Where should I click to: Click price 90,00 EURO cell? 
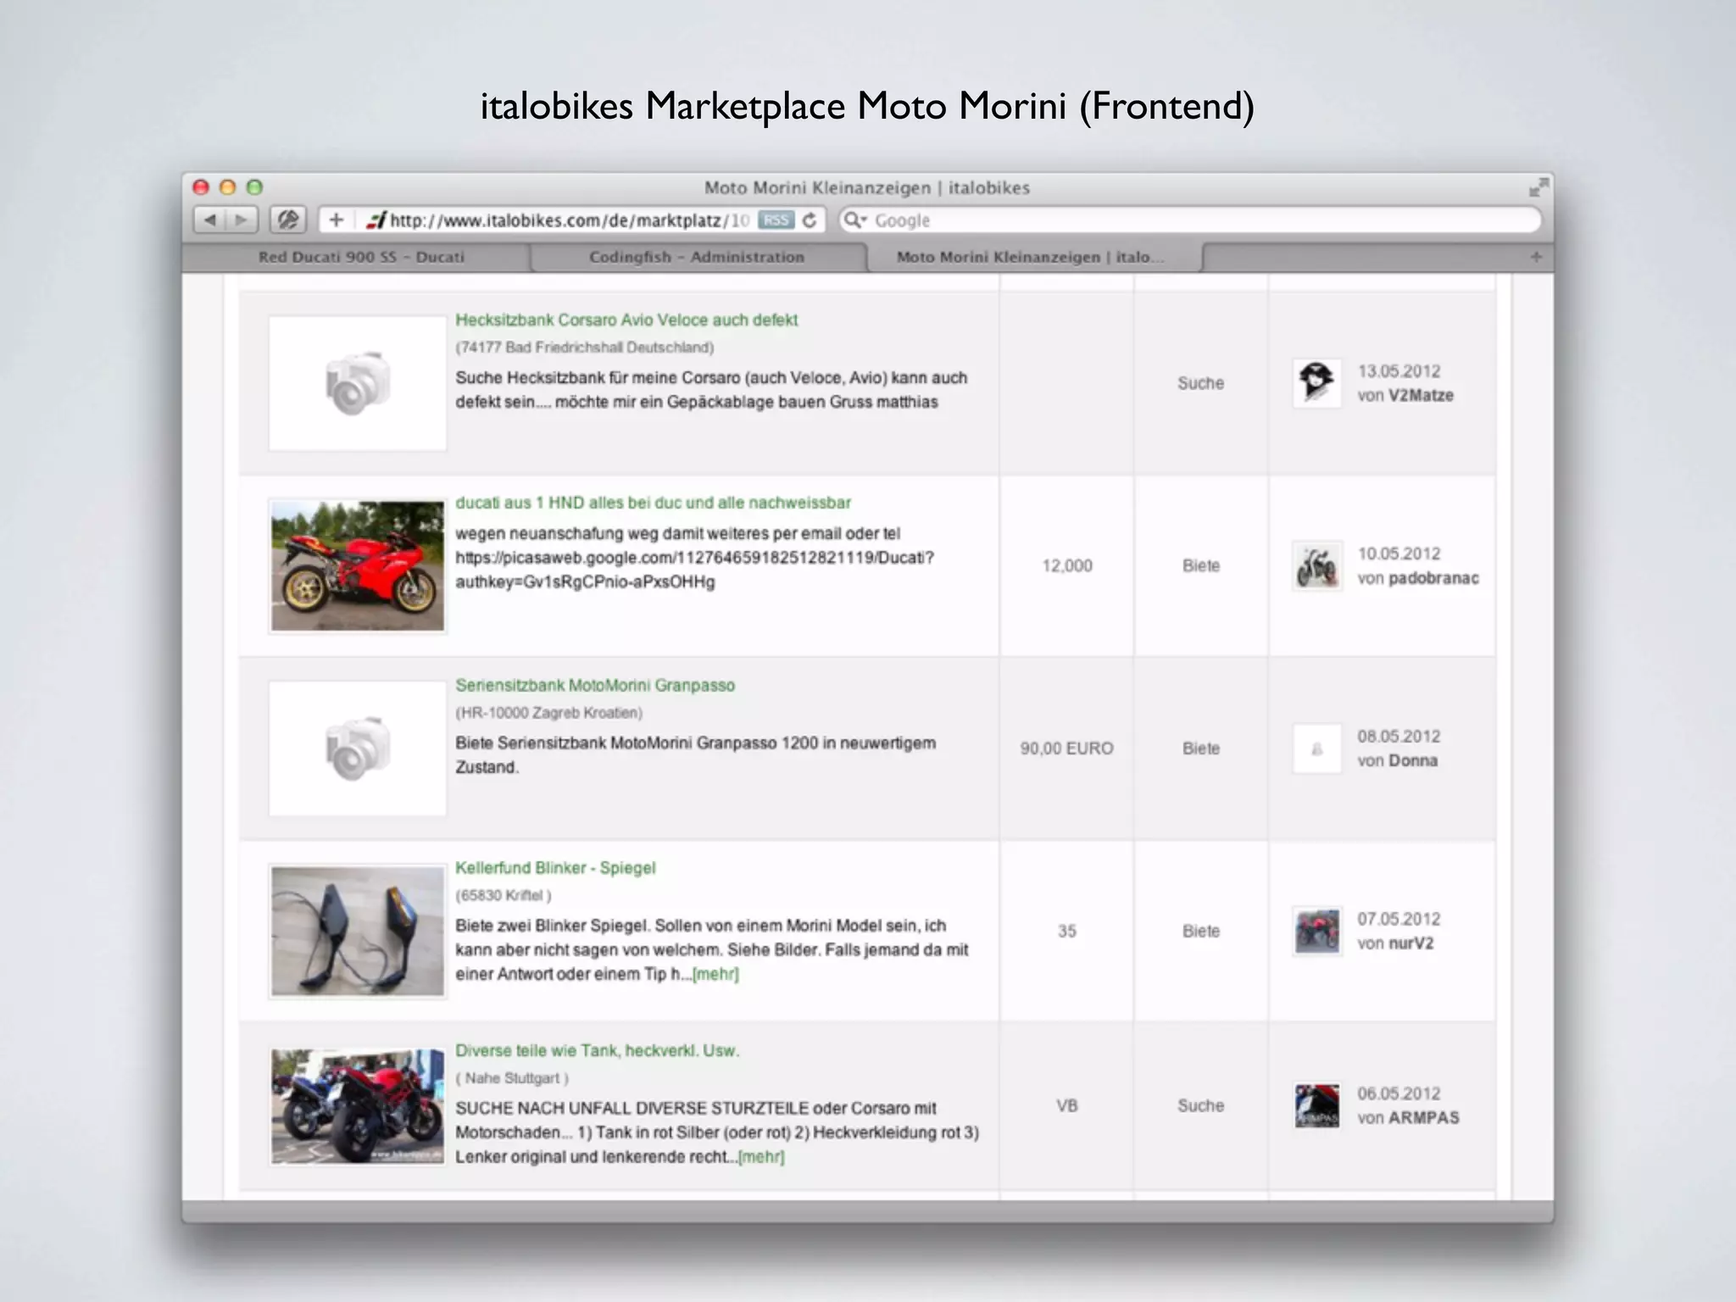1066,748
